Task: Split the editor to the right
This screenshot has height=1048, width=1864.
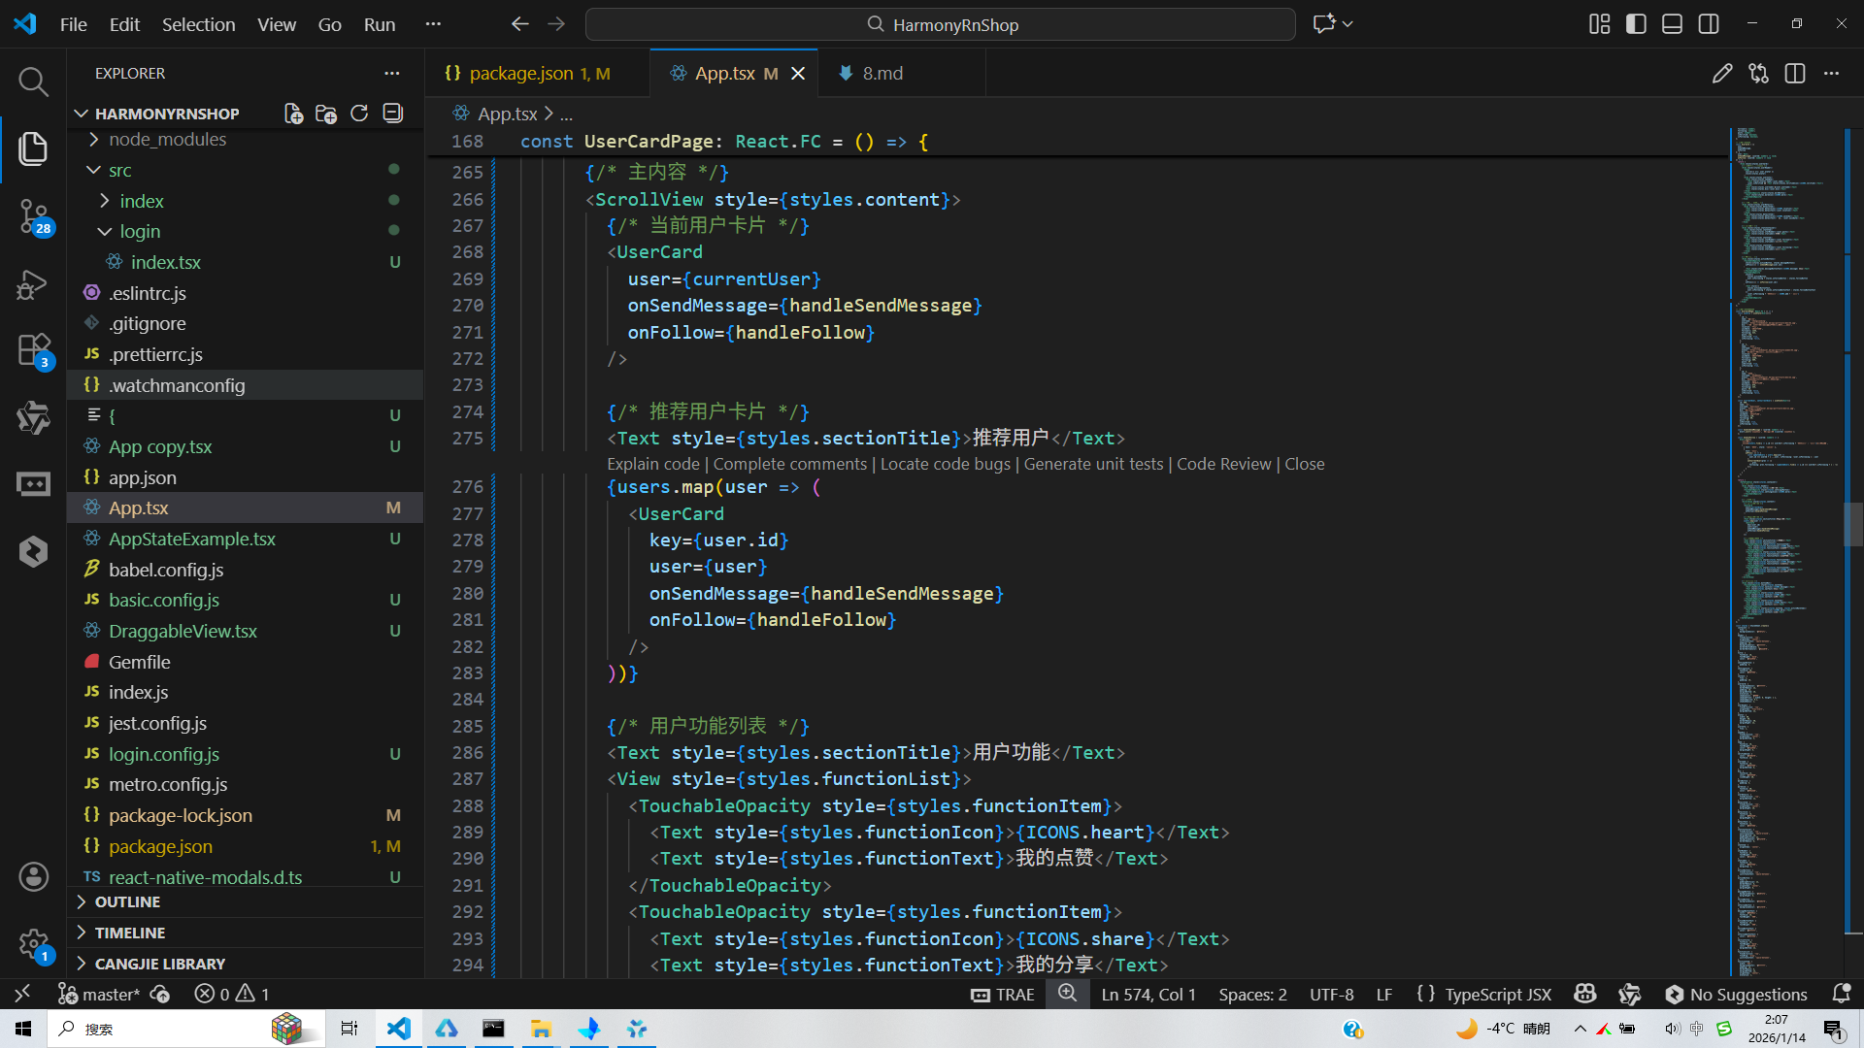Action: [x=1794, y=74]
